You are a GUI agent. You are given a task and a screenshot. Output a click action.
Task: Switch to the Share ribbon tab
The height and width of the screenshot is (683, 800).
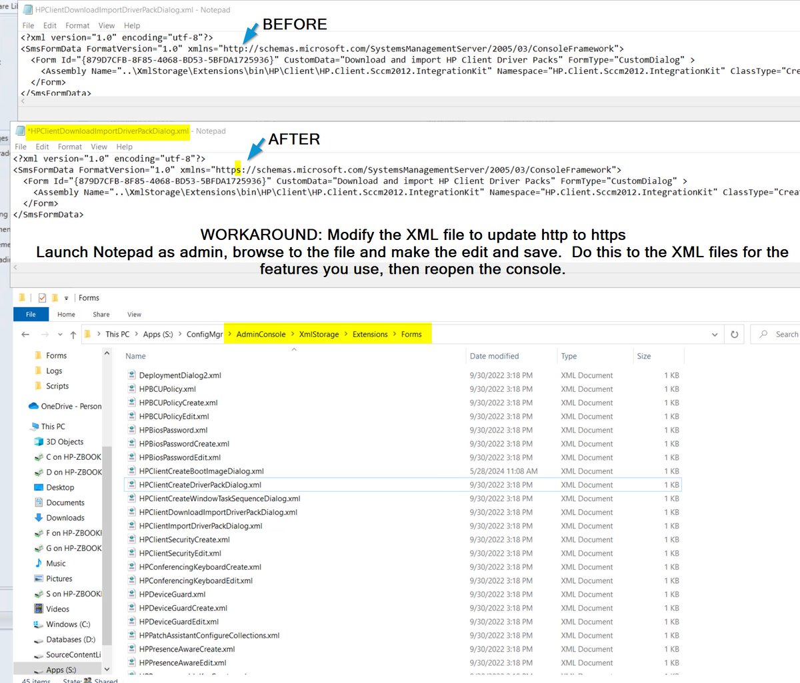click(x=101, y=315)
